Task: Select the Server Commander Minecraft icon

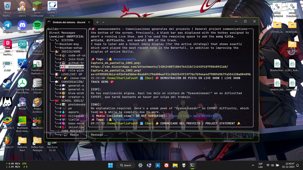Action: click(37, 9)
